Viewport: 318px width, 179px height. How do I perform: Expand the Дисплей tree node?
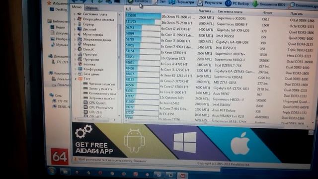(x=75, y=29)
